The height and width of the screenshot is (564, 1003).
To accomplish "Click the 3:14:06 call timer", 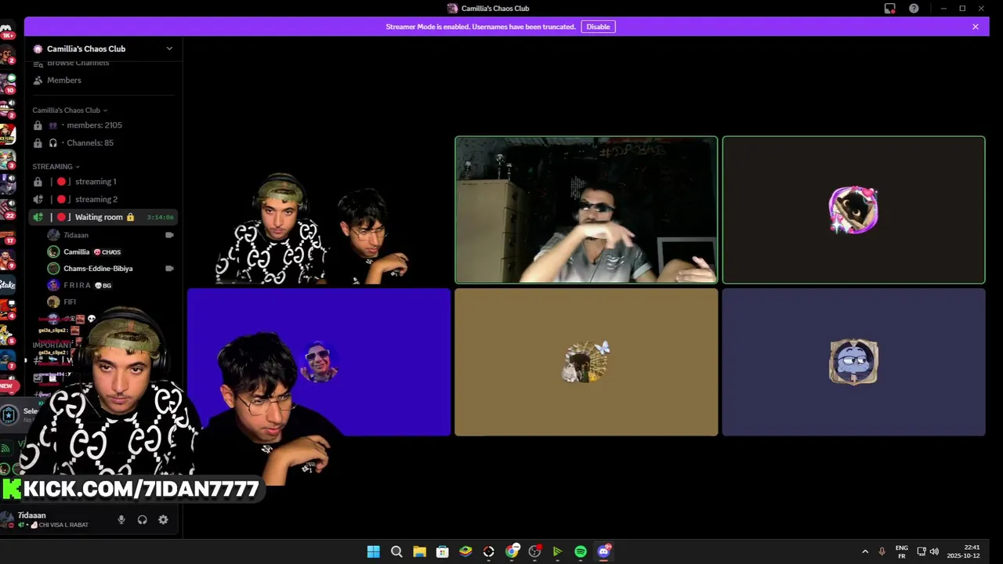I will [160, 217].
